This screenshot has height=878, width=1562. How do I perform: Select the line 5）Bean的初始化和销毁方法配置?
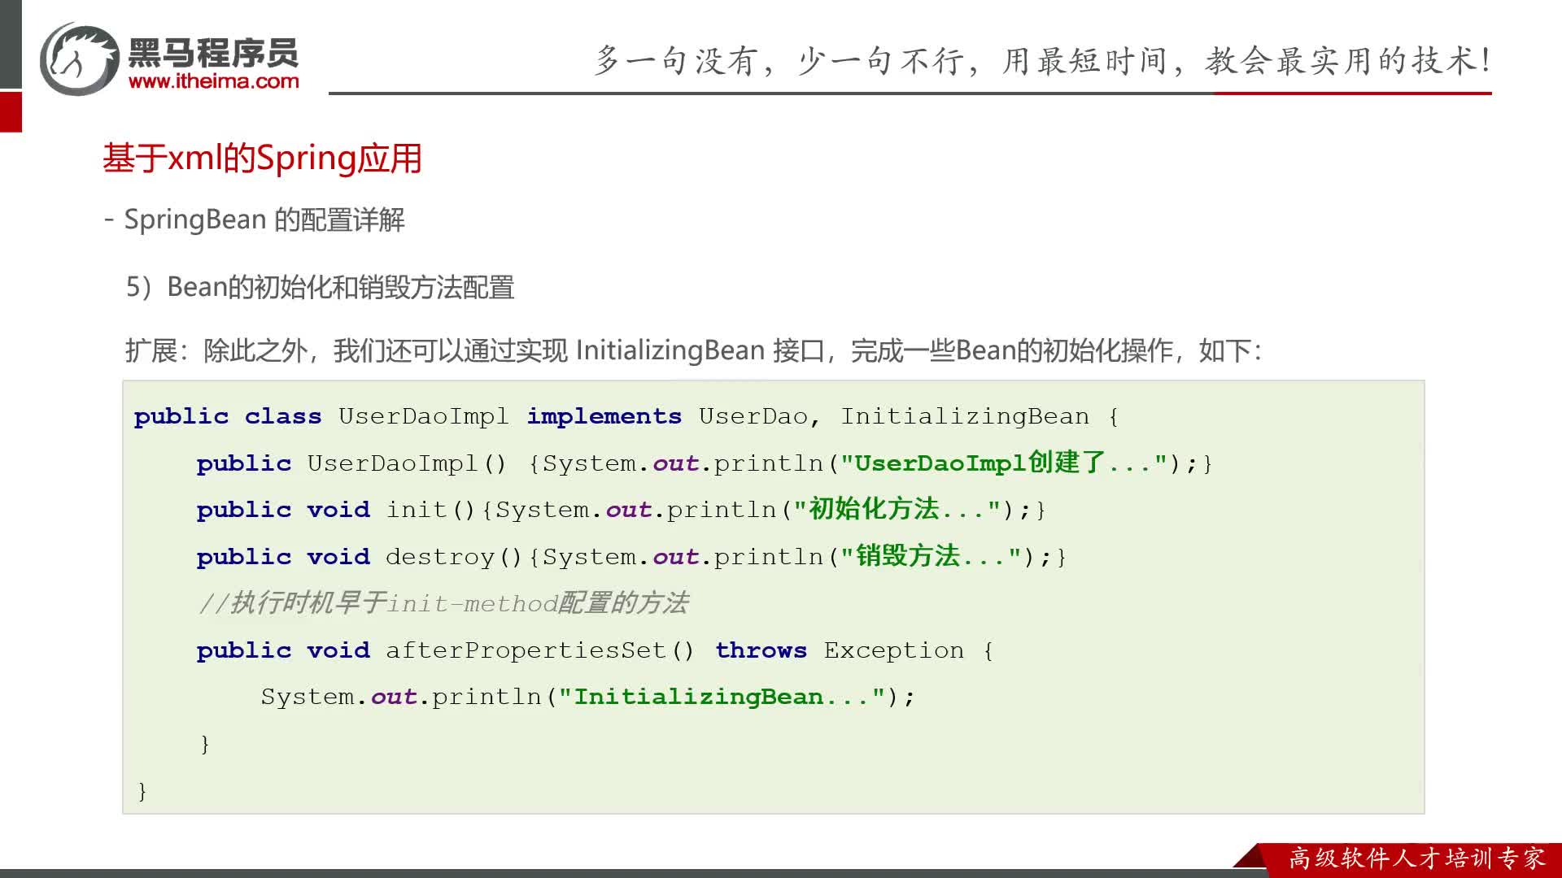click(320, 287)
